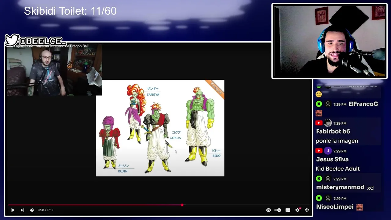Click the GOKUA label in the artwork
391x220 pixels.
point(175,138)
